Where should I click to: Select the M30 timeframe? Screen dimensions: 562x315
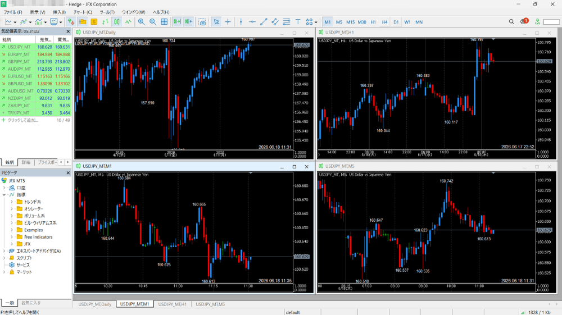pos(362,22)
